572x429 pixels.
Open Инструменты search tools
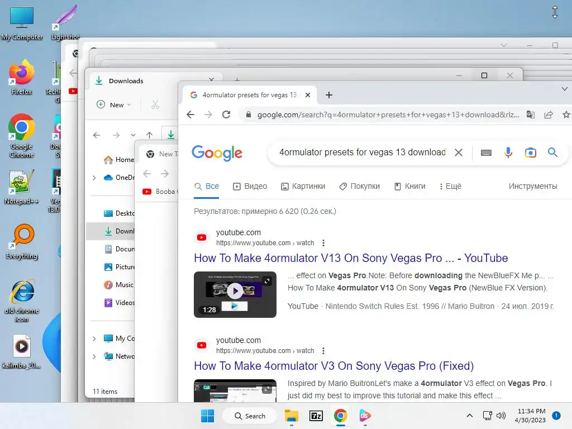point(532,187)
